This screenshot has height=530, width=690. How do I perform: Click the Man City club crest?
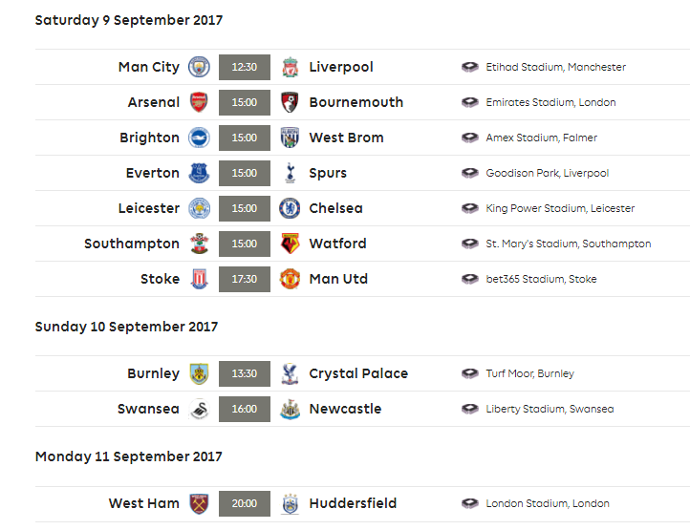pyautogui.click(x=199, y=67)
